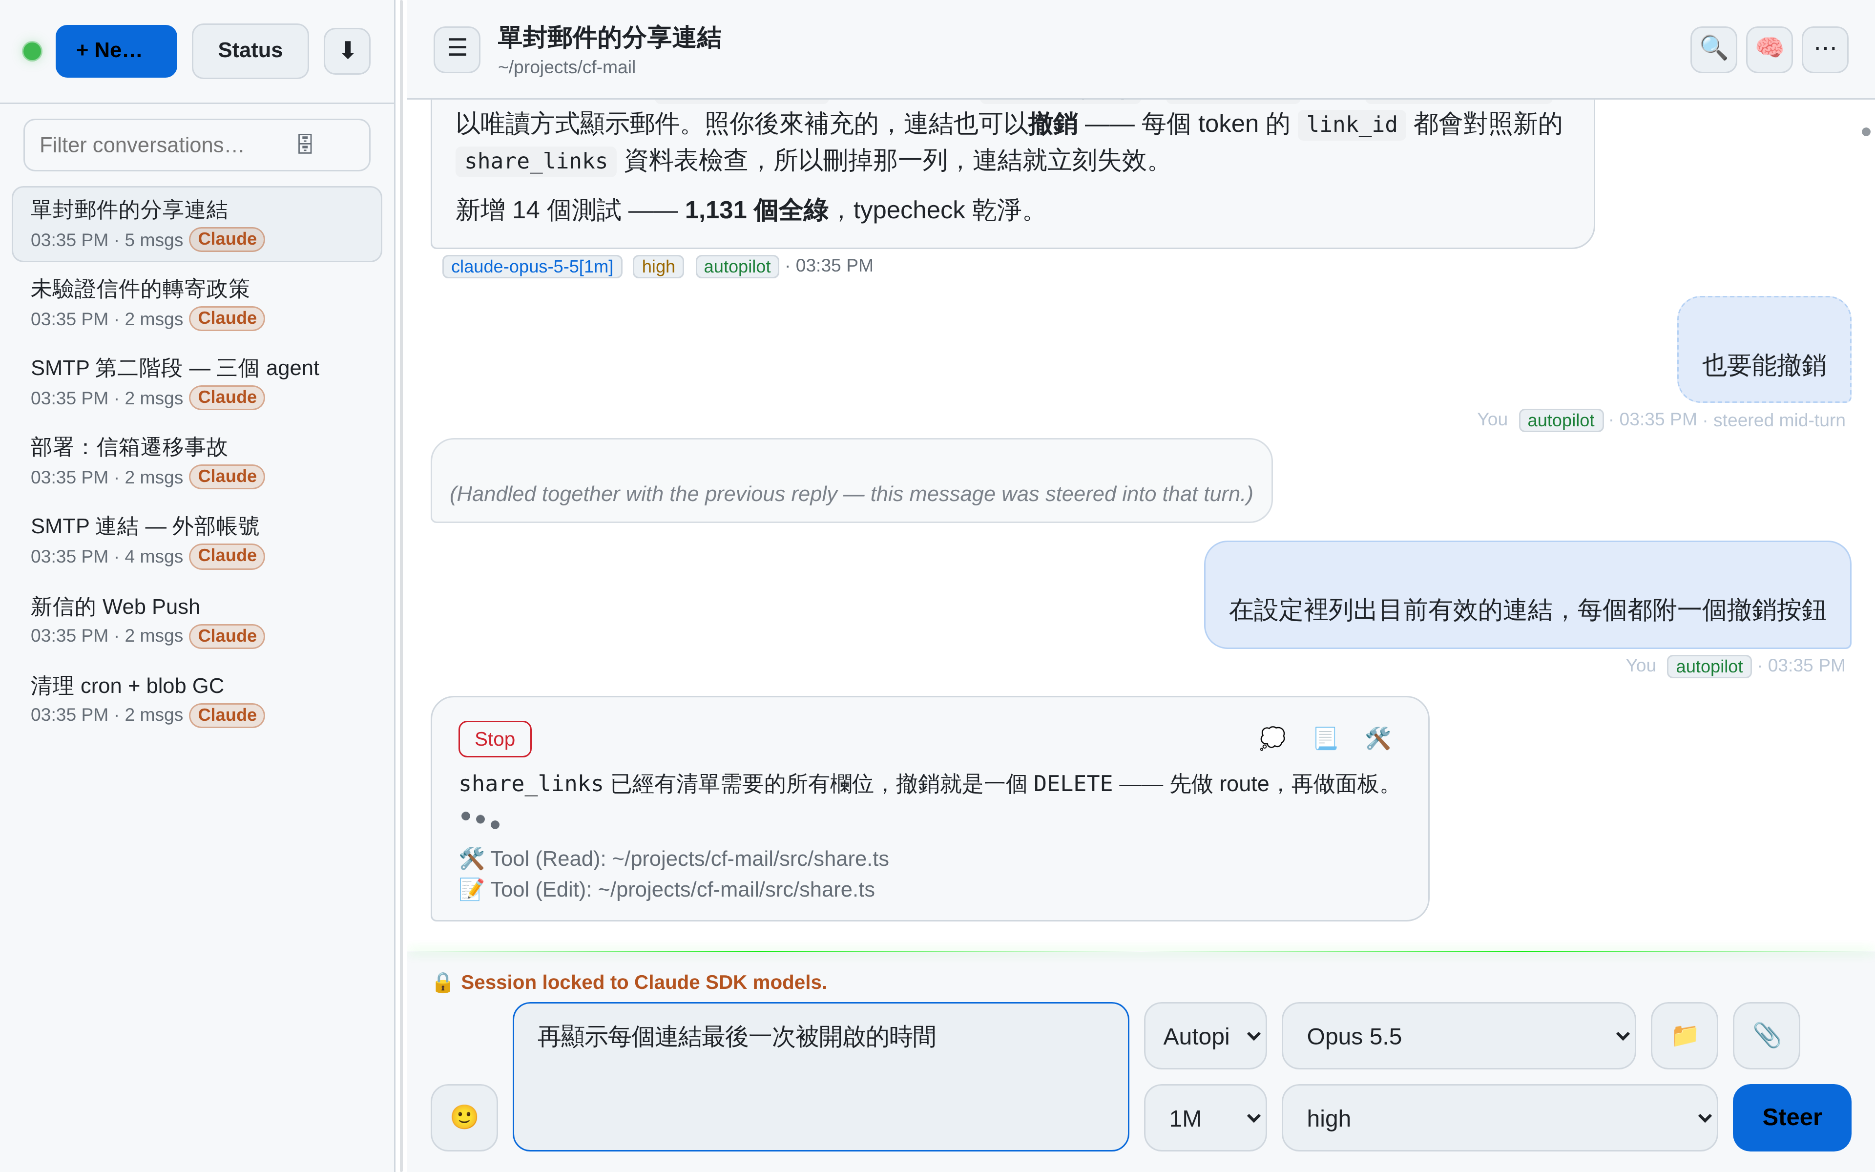
Task: Open the hamburger sidebar toggle
Action: pos(457,50)
